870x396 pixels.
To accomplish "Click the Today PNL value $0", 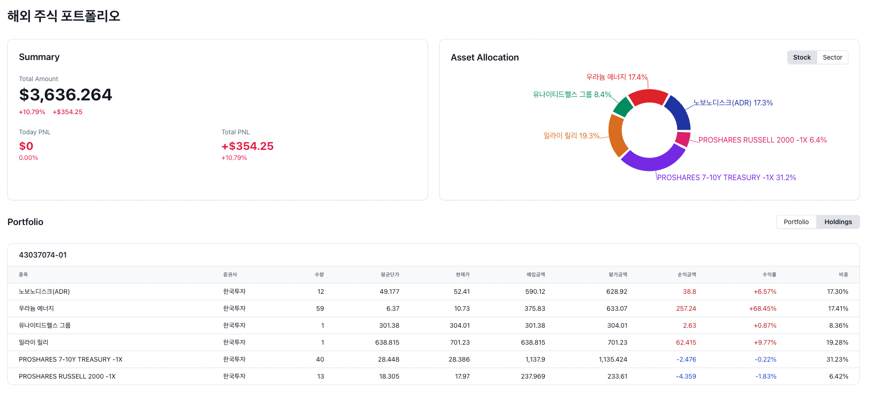I will 26,146.
